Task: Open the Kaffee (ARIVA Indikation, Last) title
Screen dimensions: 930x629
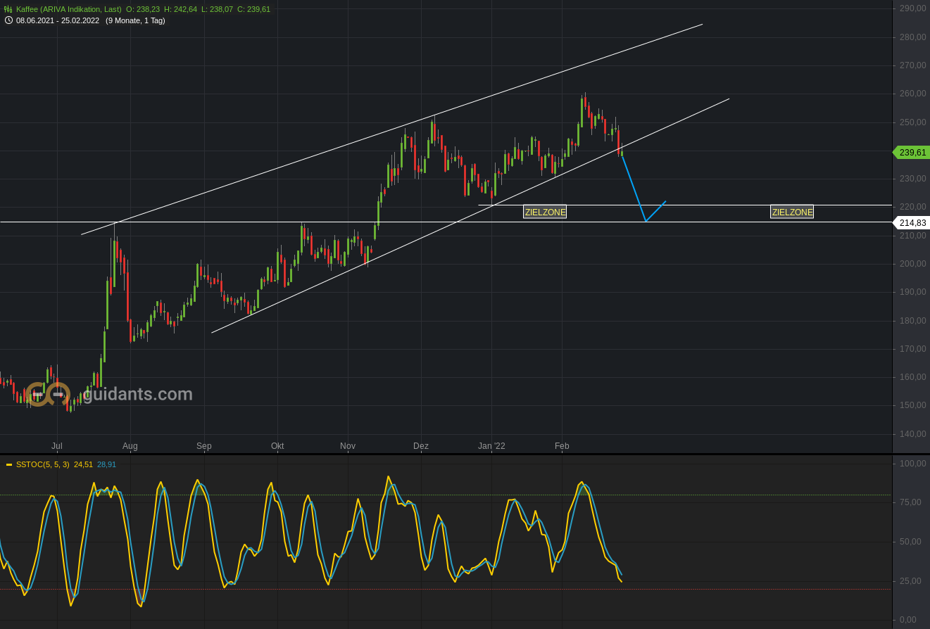Action: pyautogui.click(x=69, y=9)
